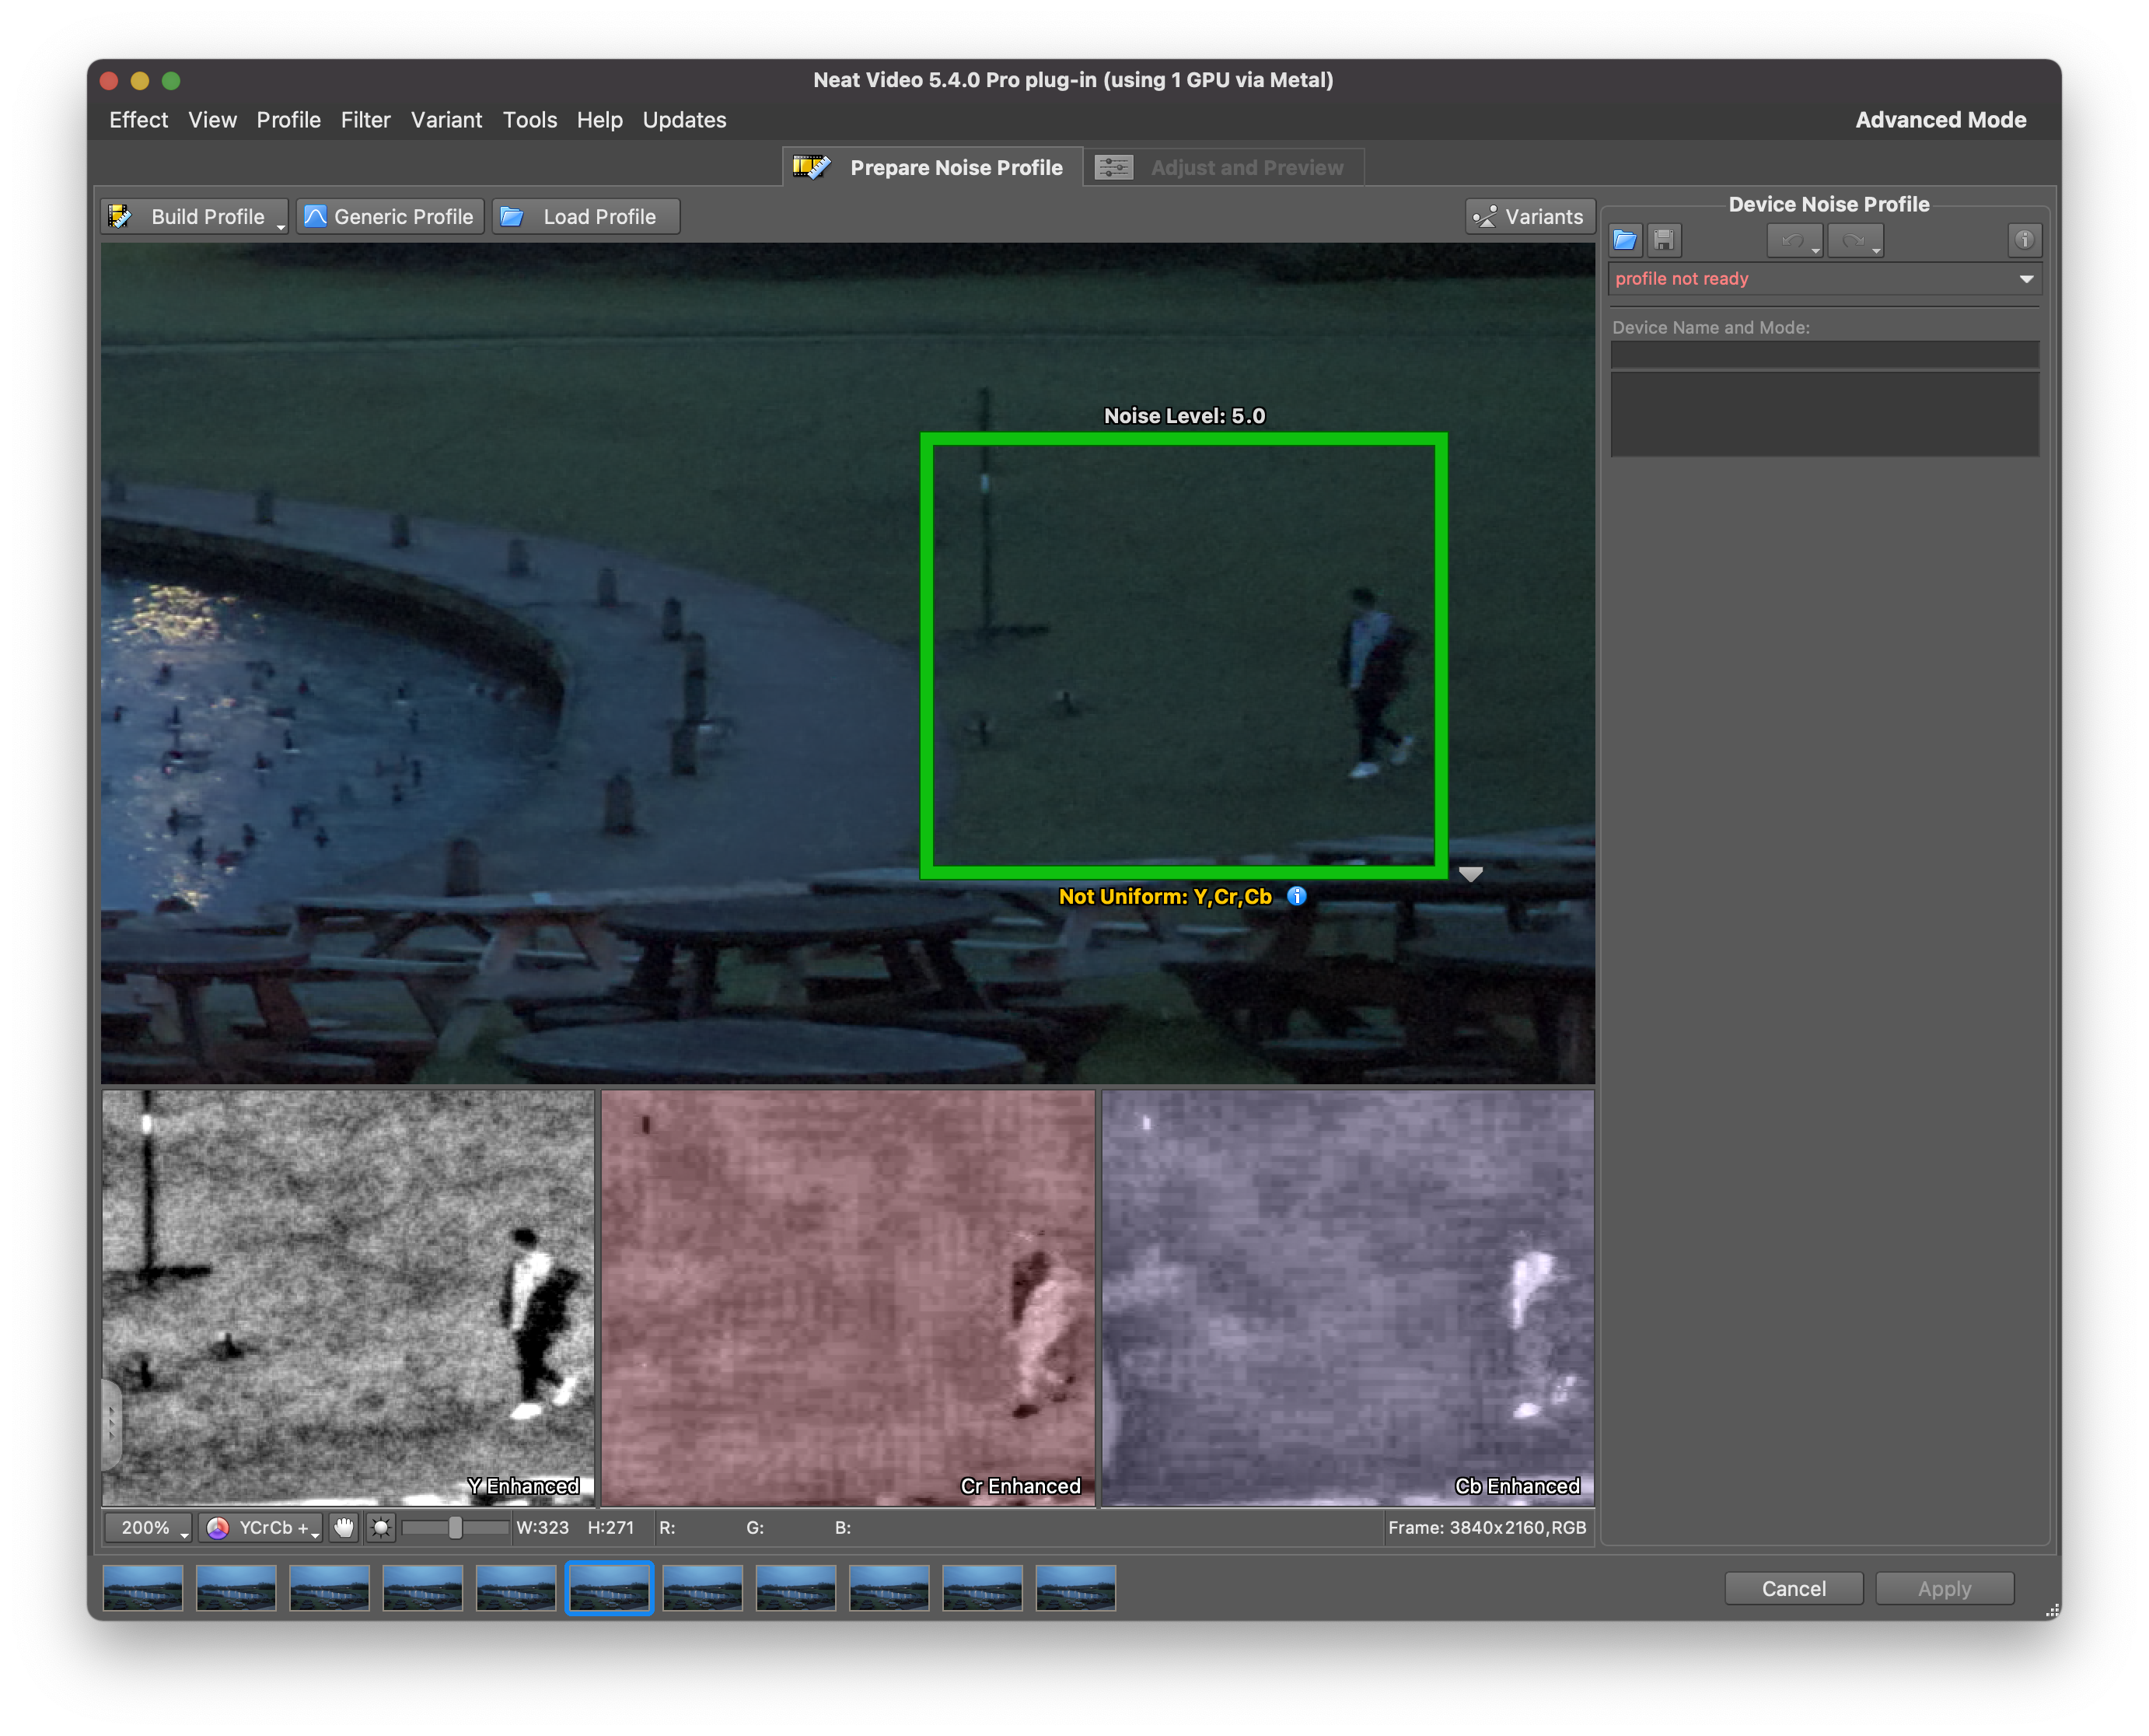
Task: Click the sun brightness icon
Action: (381, 1527)
